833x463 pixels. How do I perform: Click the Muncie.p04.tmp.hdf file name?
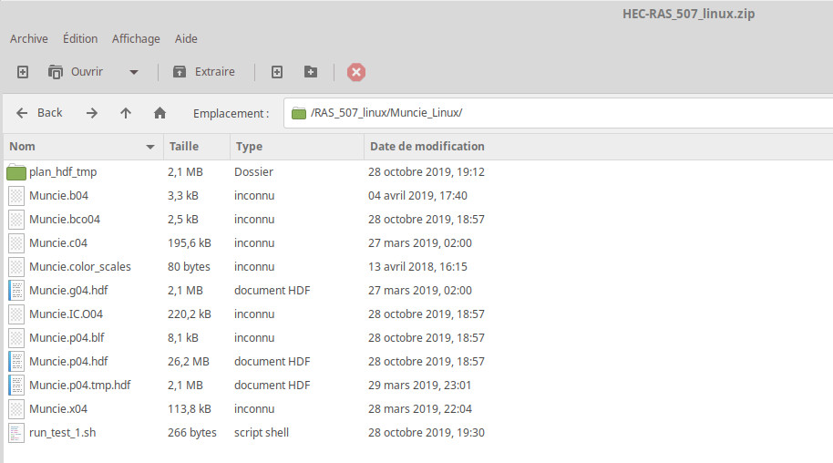(80, 386)
